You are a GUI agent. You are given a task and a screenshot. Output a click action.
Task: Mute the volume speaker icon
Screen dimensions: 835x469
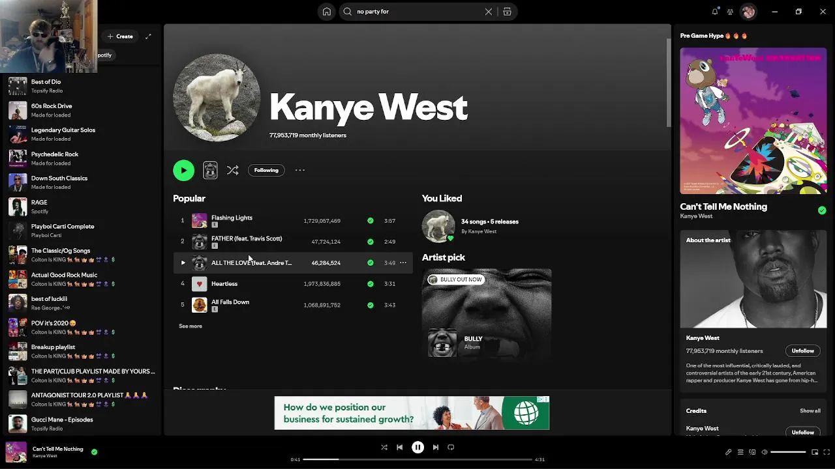click(765, 452)
